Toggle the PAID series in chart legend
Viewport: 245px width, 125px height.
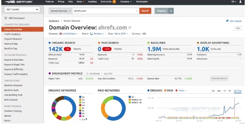169,91
